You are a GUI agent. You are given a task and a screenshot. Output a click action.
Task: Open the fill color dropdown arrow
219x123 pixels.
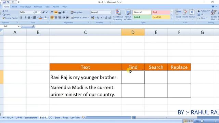click(43, 18)
